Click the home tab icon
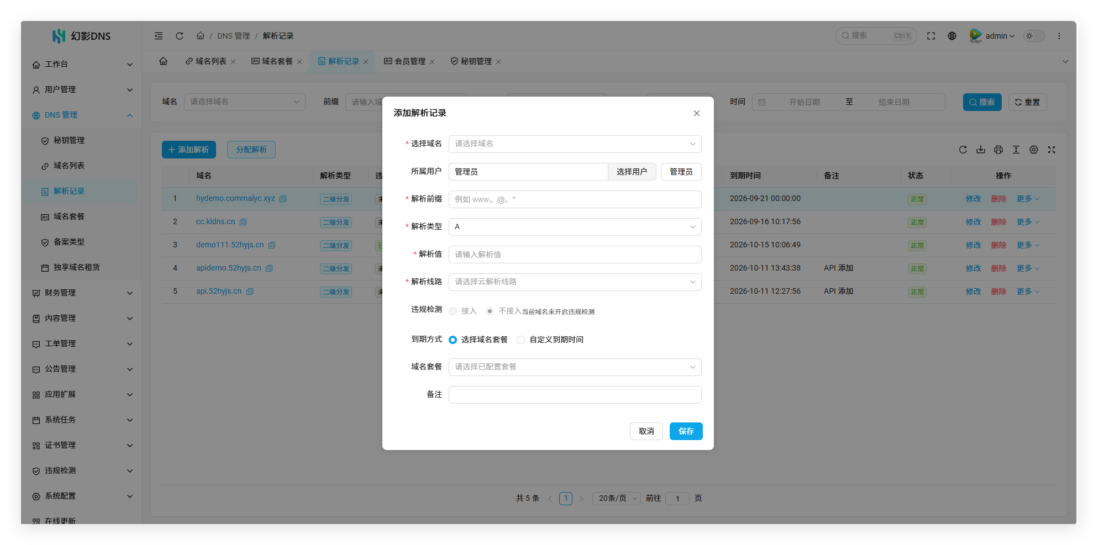1099x545 pixels. click(x=164, y=61)
